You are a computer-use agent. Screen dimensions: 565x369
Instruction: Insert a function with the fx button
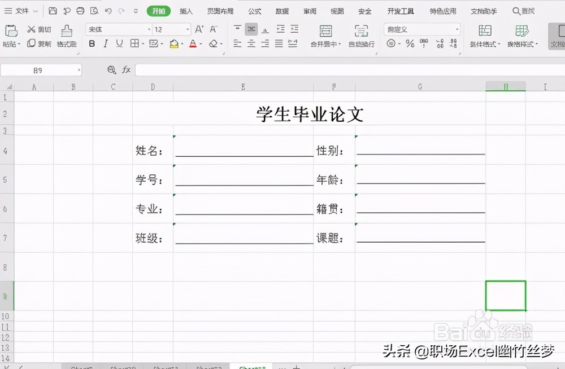point(127,69)
